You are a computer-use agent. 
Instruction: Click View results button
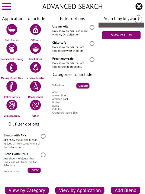(121, 35)
